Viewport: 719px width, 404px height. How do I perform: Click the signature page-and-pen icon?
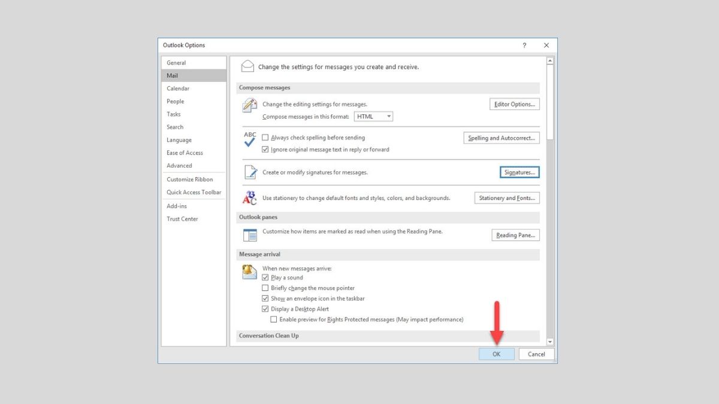[x=250, y=172]
